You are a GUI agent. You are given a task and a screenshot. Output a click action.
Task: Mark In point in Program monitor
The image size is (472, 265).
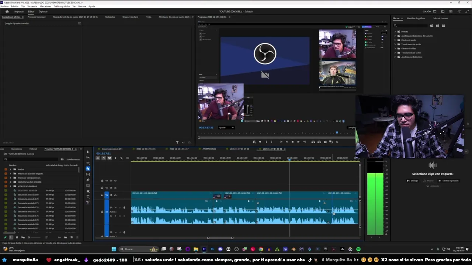click(x=266, y=142)
